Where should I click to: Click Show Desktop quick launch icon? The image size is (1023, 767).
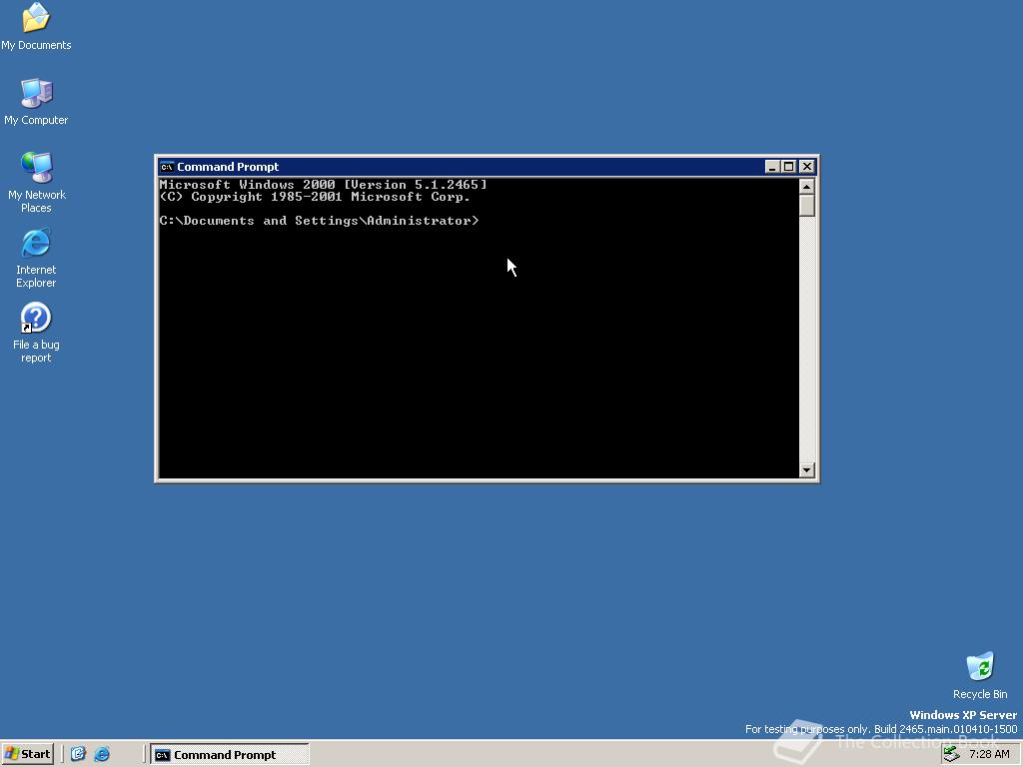pos(78,754)
